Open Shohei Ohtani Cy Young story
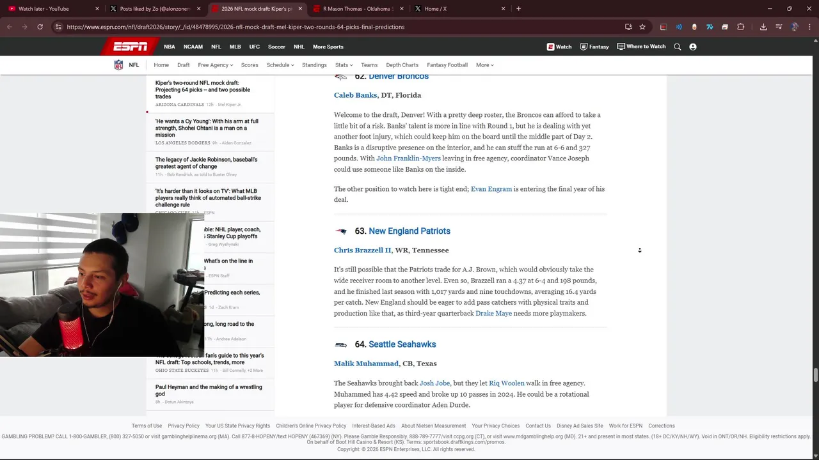This screenshot has height=460, width=819. 207,128
